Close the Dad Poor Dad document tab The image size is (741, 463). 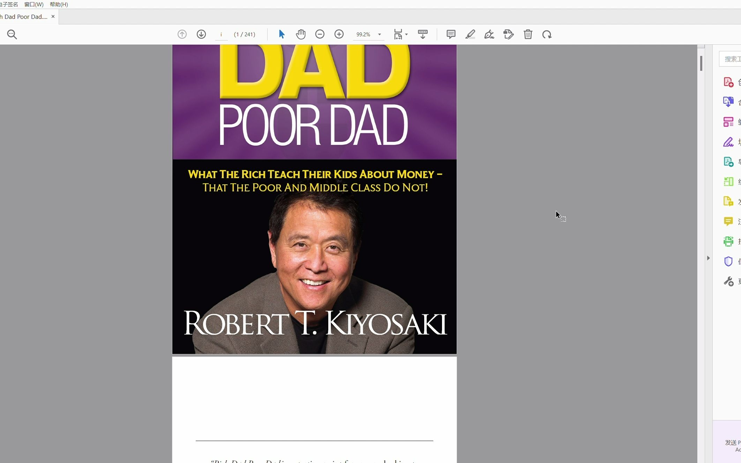[x=53, y=16]
